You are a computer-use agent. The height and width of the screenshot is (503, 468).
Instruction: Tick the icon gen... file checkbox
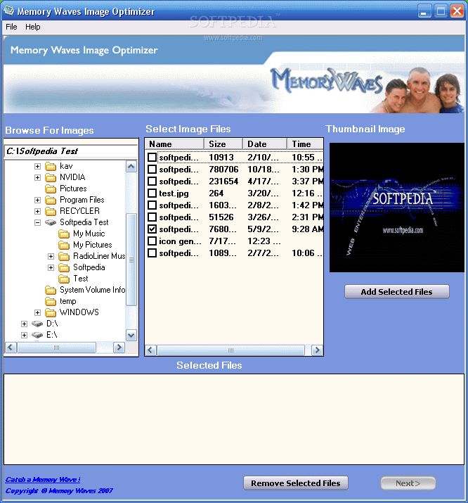(152, 241)
